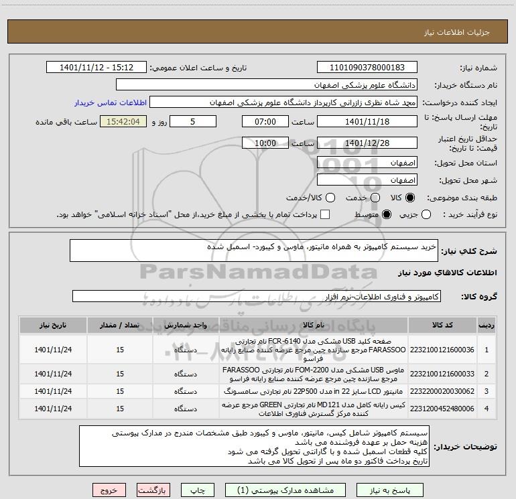Click the 22P500 LCD monitor item name
Viewport: 516px width, 499px height.
pos(314,391)
